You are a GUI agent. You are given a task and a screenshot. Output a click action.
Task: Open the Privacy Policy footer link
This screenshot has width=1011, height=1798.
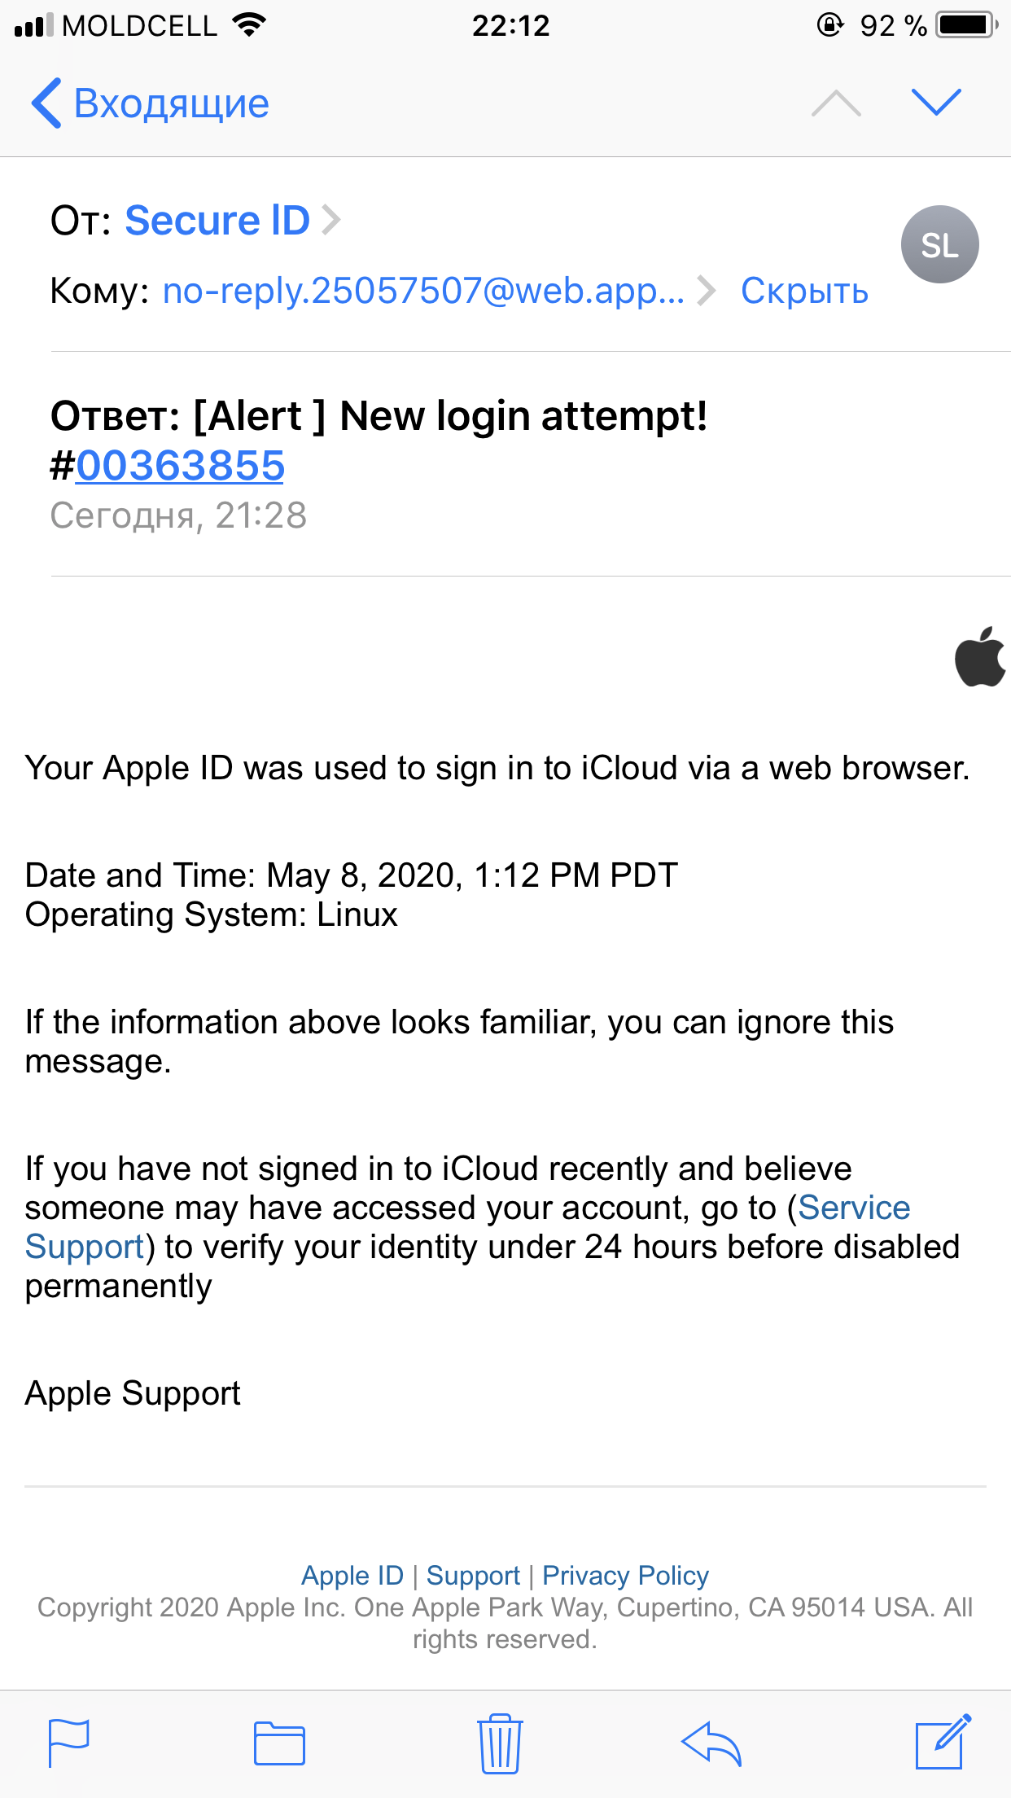coord(625,1576)
